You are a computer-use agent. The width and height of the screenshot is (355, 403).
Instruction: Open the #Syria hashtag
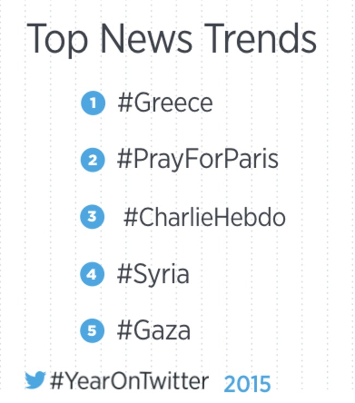point(153,275)
